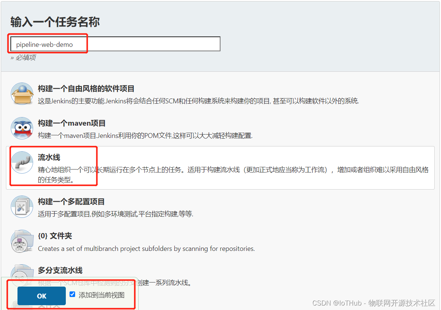Select 构建一个自由风格的软件项目
The image size is (441, 310).
pyautogui.click(x=86, y=89)
